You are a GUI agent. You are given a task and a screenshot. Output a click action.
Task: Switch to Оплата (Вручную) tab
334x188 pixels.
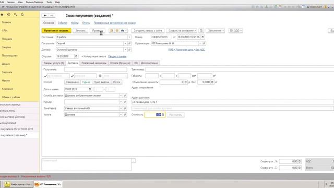(x=120, y=63)
